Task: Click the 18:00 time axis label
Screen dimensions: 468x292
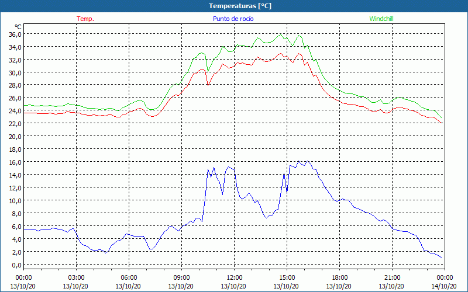Action: 340,278
